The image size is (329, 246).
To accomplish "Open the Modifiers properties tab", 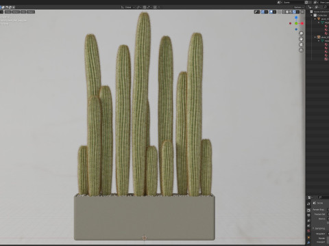I will point(308,243).
